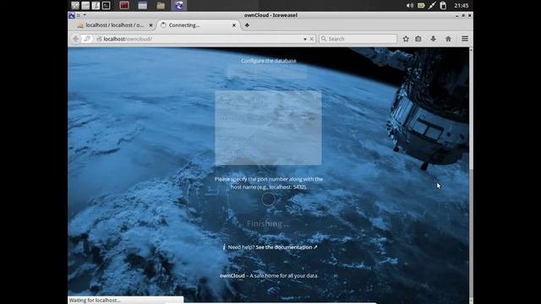Click the database settings form panel
Image resolution: width=541 pixels, height=304 pixels.
(x=269, y=128)
